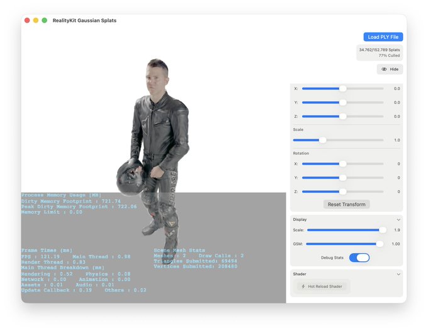Click the Hot Reload Shader button
This screenshot has height=331, width=428.
pos(322,286)
